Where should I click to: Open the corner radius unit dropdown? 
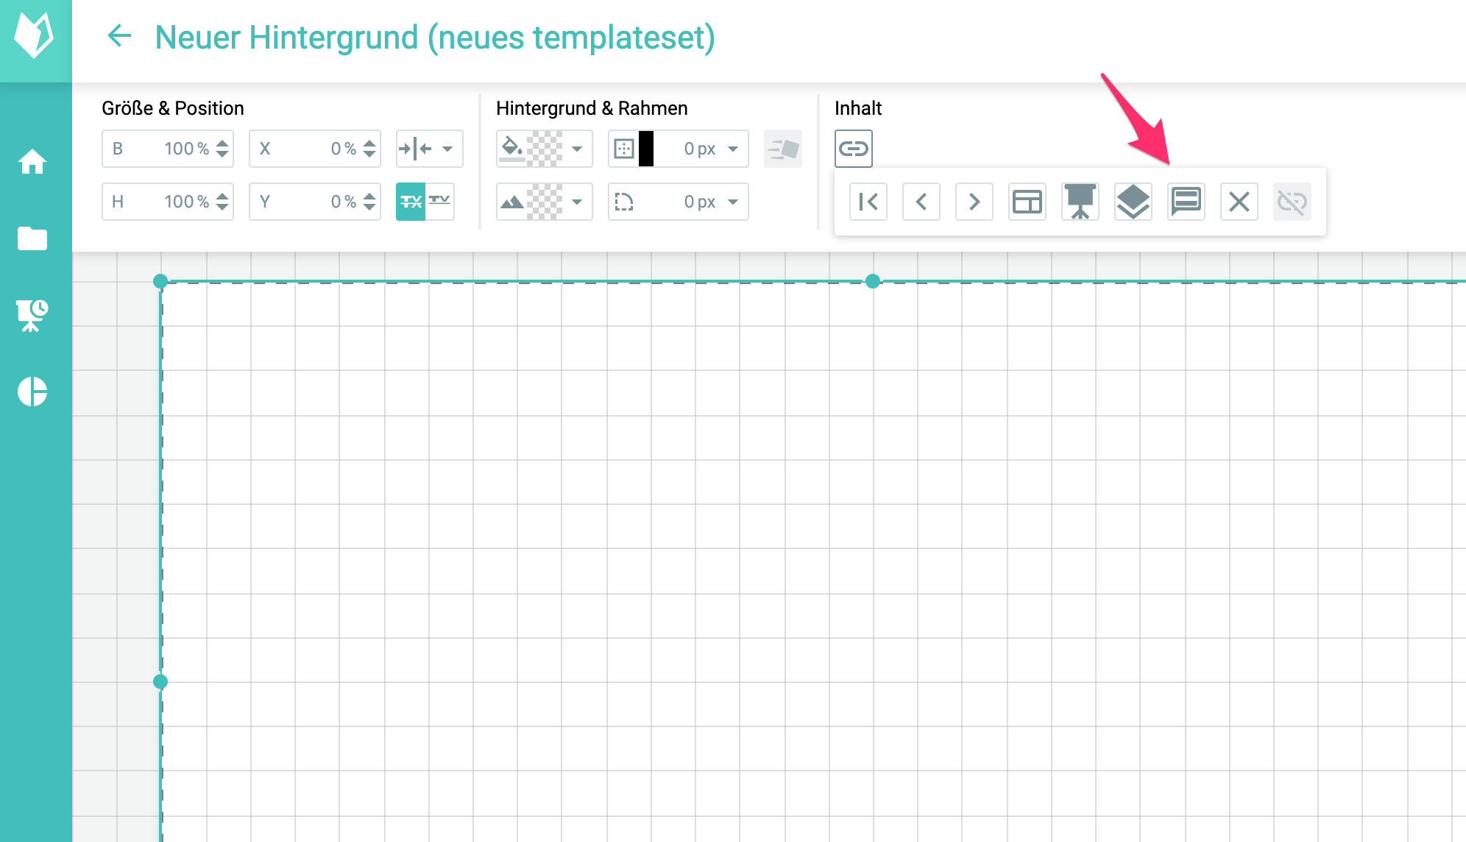[x=733, y=202]
